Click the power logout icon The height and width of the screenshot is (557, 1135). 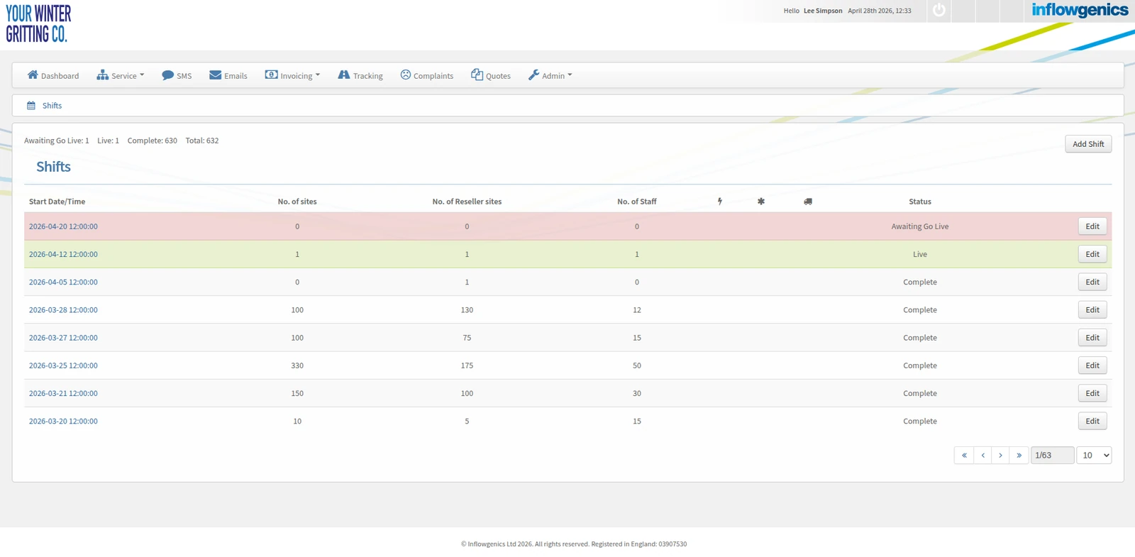939,10
